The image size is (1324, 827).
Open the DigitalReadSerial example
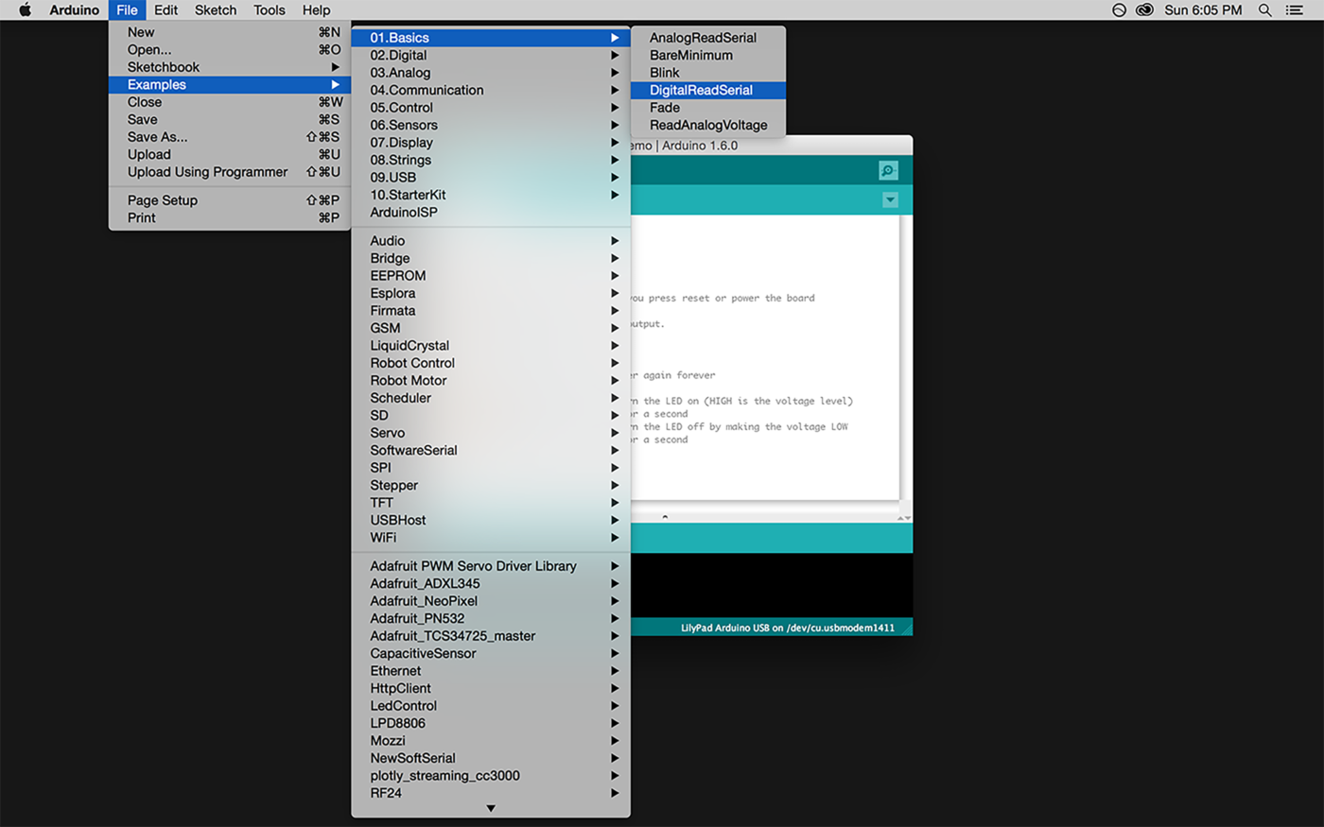(708, 90)
